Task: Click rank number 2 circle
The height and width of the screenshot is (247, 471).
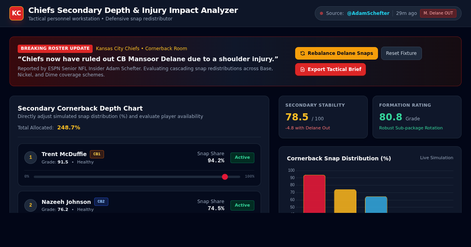Action: pos(31,205)
